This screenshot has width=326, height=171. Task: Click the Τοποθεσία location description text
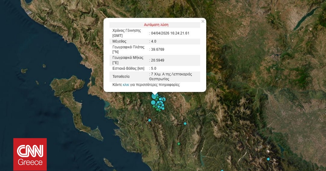click(x=170, y=77)
